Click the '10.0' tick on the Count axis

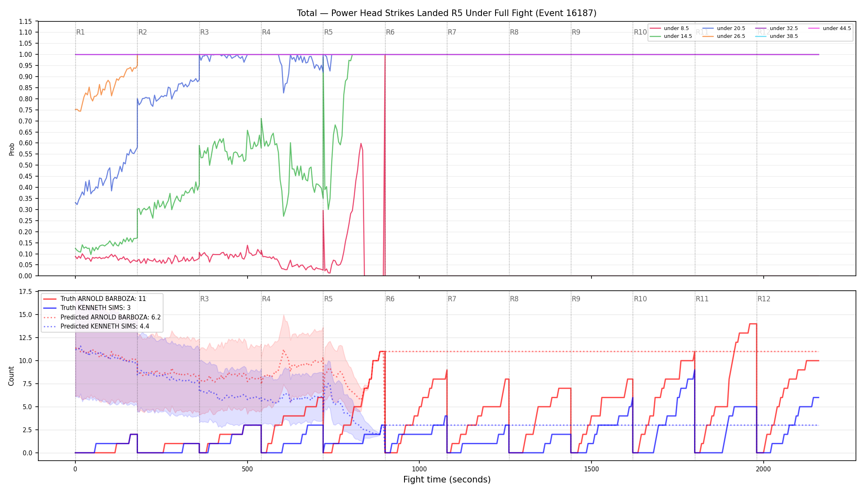click(26, 361)
